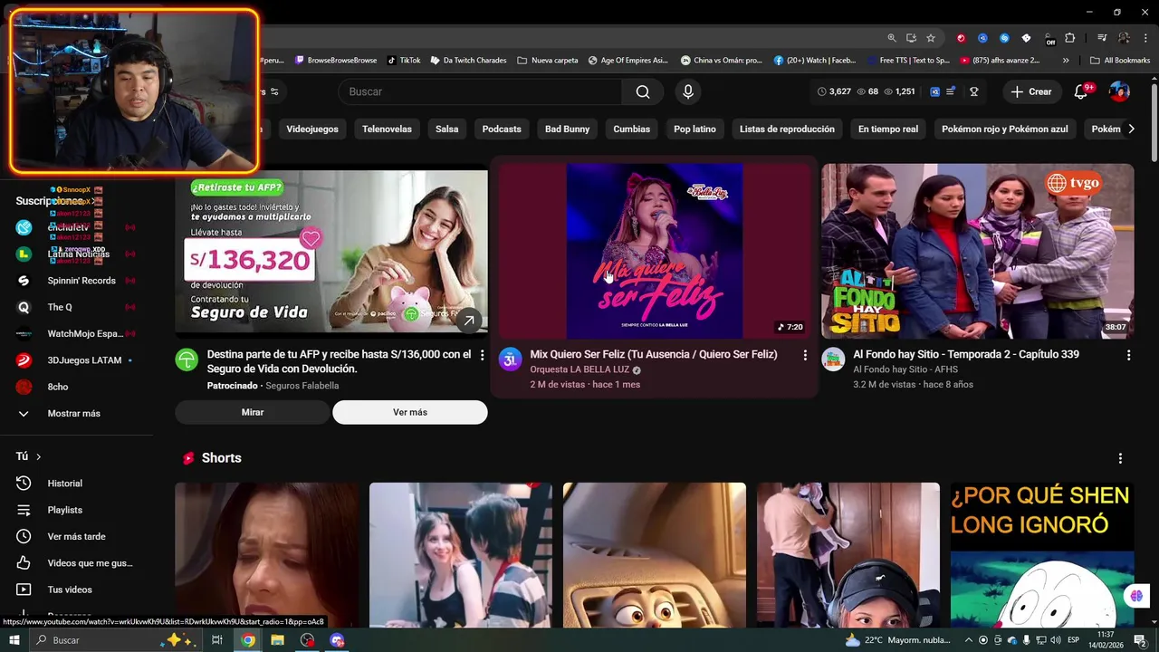Expand the Tú section chevron
The height and width of the screenshot is (652, 1159).
(x=38, y=456)
